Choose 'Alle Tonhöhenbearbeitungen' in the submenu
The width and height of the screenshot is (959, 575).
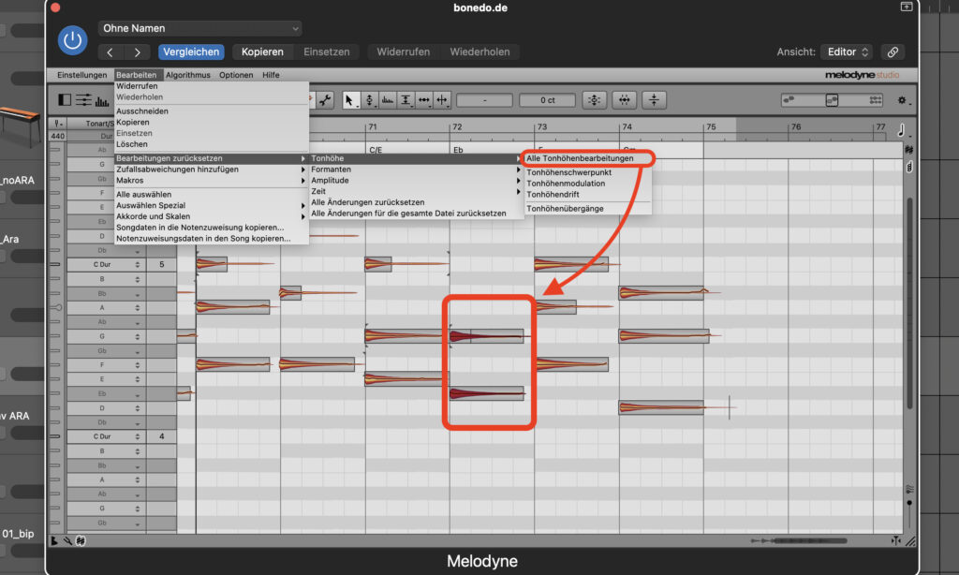click(x=588, y=158)
